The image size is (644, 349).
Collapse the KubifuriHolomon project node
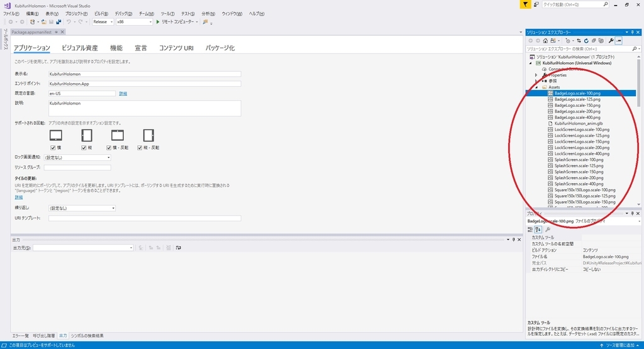point(531,64)
